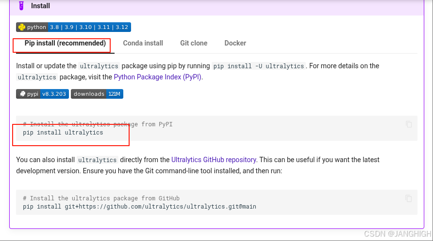The height and width of the screenshot is (241, 433).
Task: Click the 'pip install ultralytics' command text
Action: click(63, 133)
